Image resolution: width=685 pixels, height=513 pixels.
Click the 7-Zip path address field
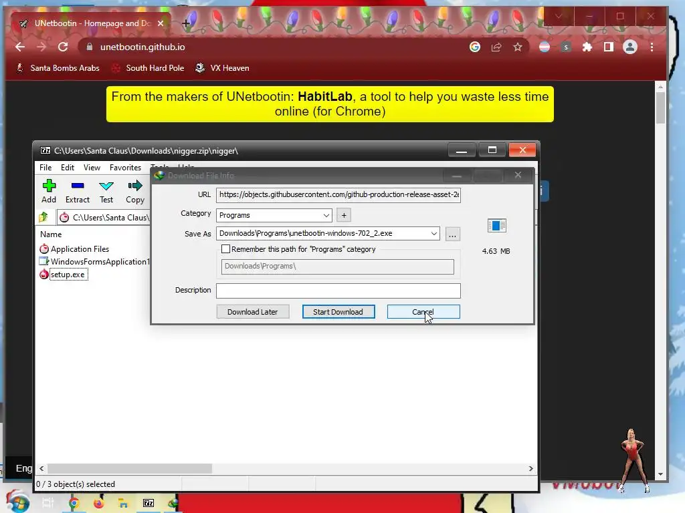pos(104,217)
